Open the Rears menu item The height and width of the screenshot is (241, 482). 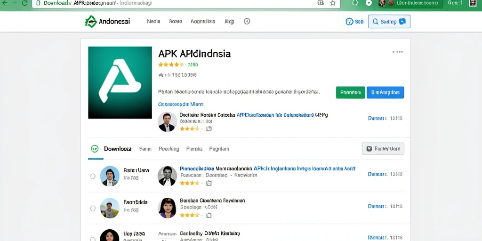(176, 22)
